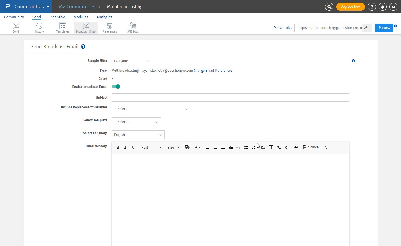Viewport: 401px width, 246px height.
Task: Go to the Incentive tab
Action: (x=57, y=17)
